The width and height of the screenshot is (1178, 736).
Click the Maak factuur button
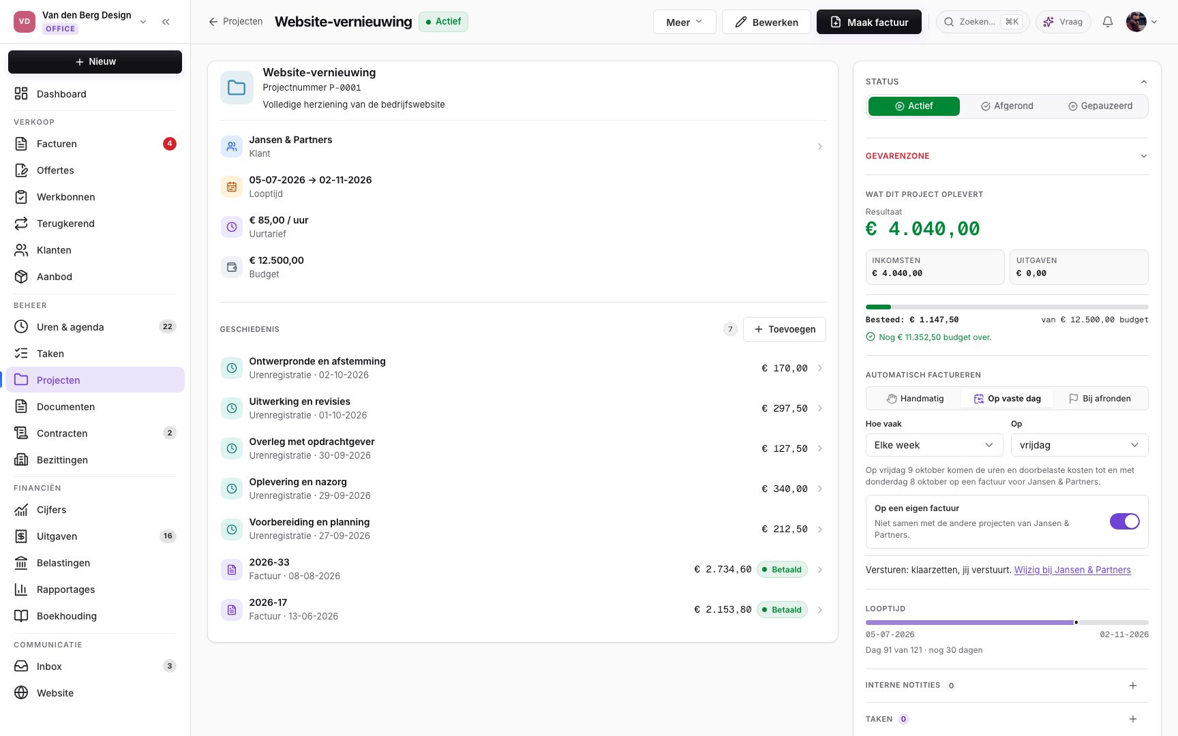pos(869,22)
